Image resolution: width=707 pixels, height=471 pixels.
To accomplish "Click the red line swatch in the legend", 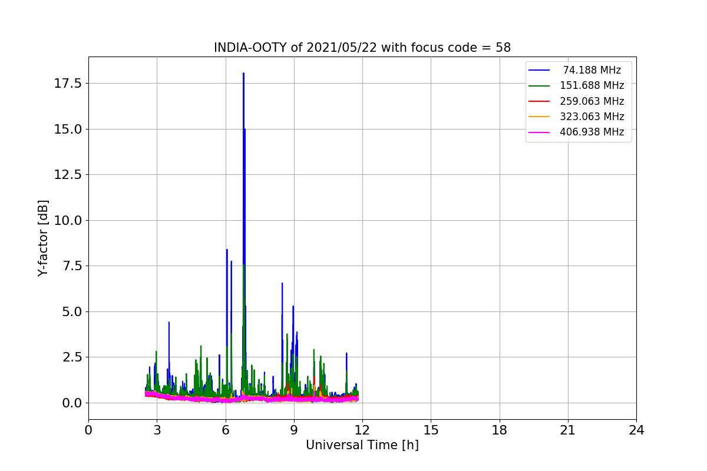I will [x=539, y=101].
